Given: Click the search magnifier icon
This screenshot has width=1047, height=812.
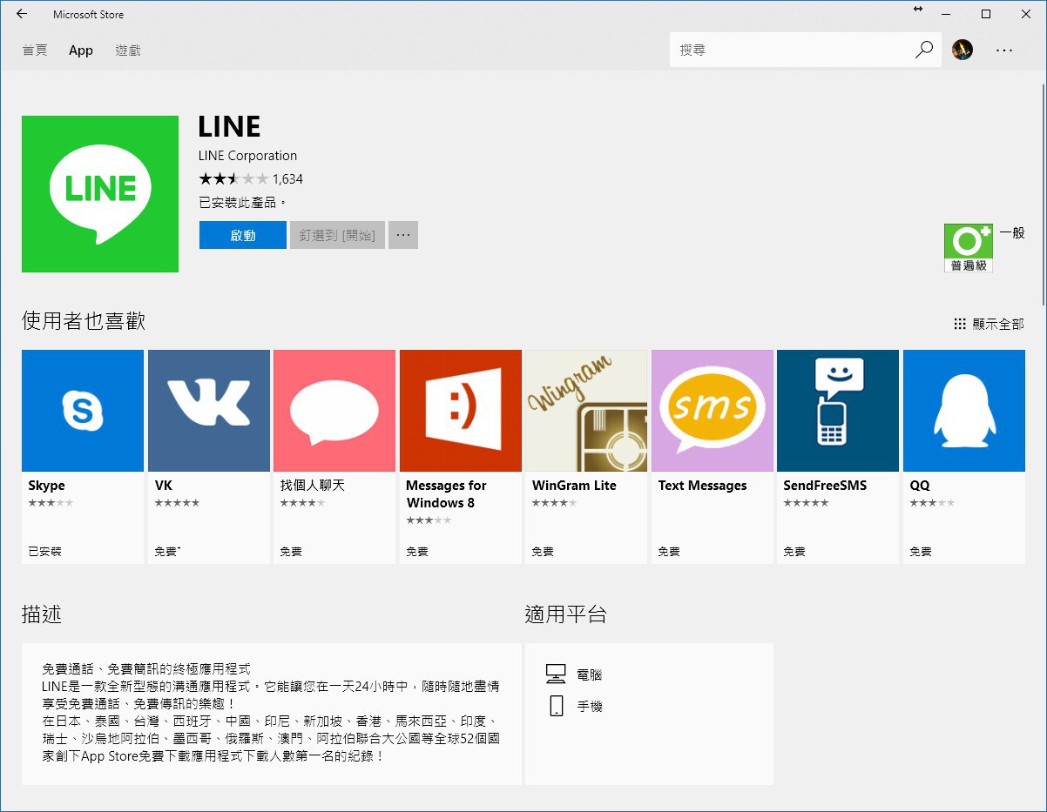Looking at the screenshot, I should (x=923, y=50).
